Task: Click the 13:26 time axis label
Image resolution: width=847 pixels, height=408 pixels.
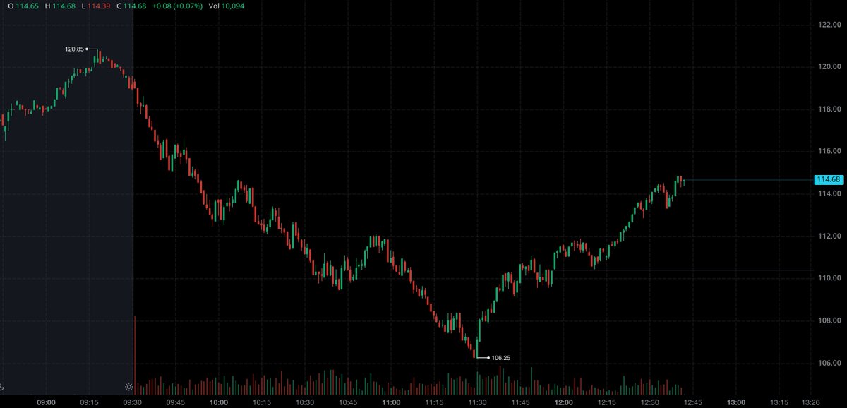Action: 812,402
